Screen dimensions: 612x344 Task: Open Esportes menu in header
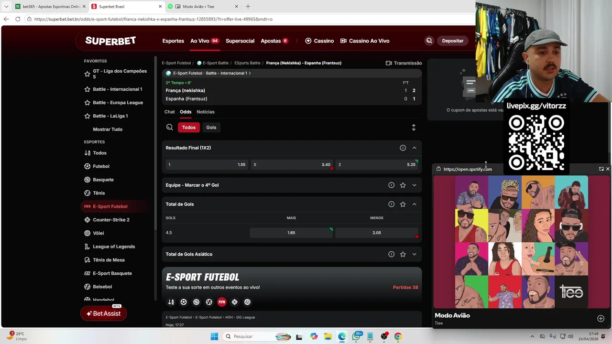(x=173, y=41)
